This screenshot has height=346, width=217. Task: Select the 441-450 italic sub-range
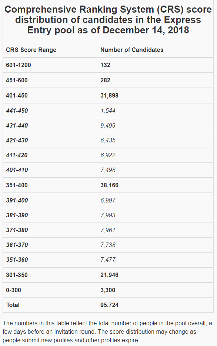tap(17, 111)
